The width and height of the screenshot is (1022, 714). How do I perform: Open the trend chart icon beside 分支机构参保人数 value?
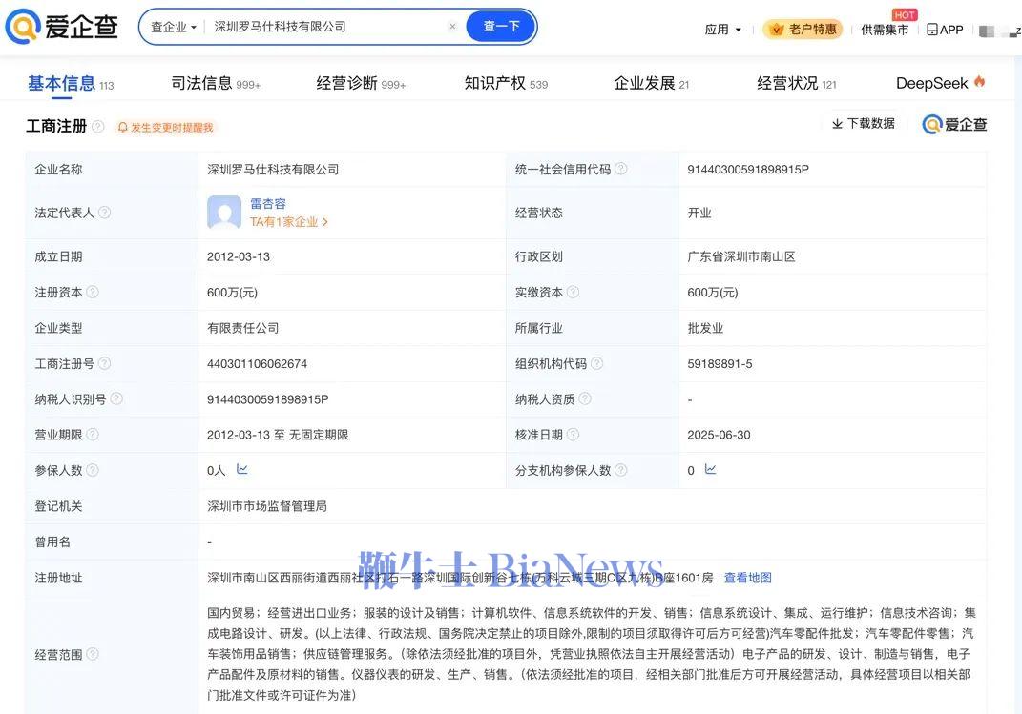711,469
